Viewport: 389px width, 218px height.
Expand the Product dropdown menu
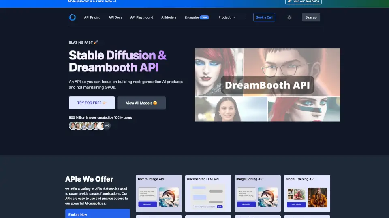pyautogui.click(x=227, y=17)
